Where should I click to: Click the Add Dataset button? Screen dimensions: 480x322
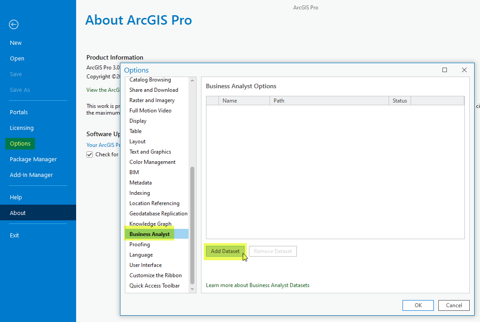click(225, 251)
